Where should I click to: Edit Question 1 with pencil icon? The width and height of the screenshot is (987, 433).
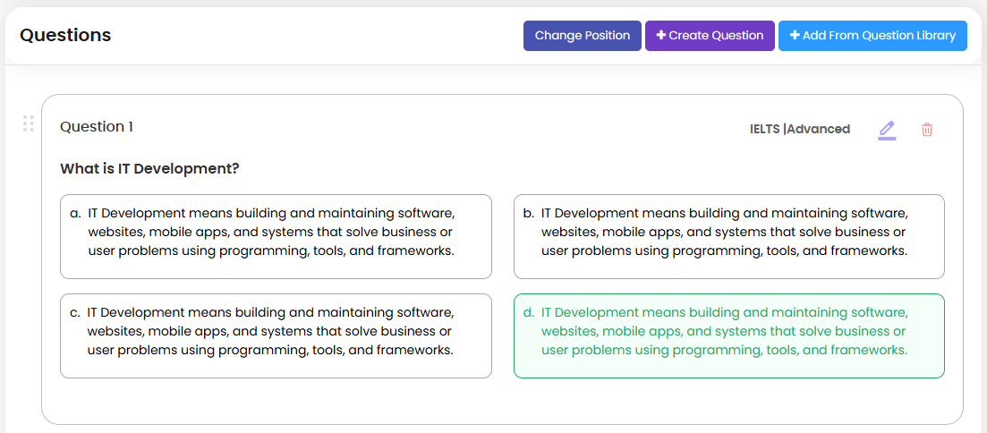[x=887, y=130]
